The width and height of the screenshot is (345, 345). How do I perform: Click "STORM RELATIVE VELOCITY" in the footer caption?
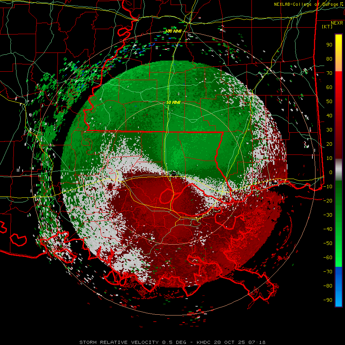click(119, 342)
